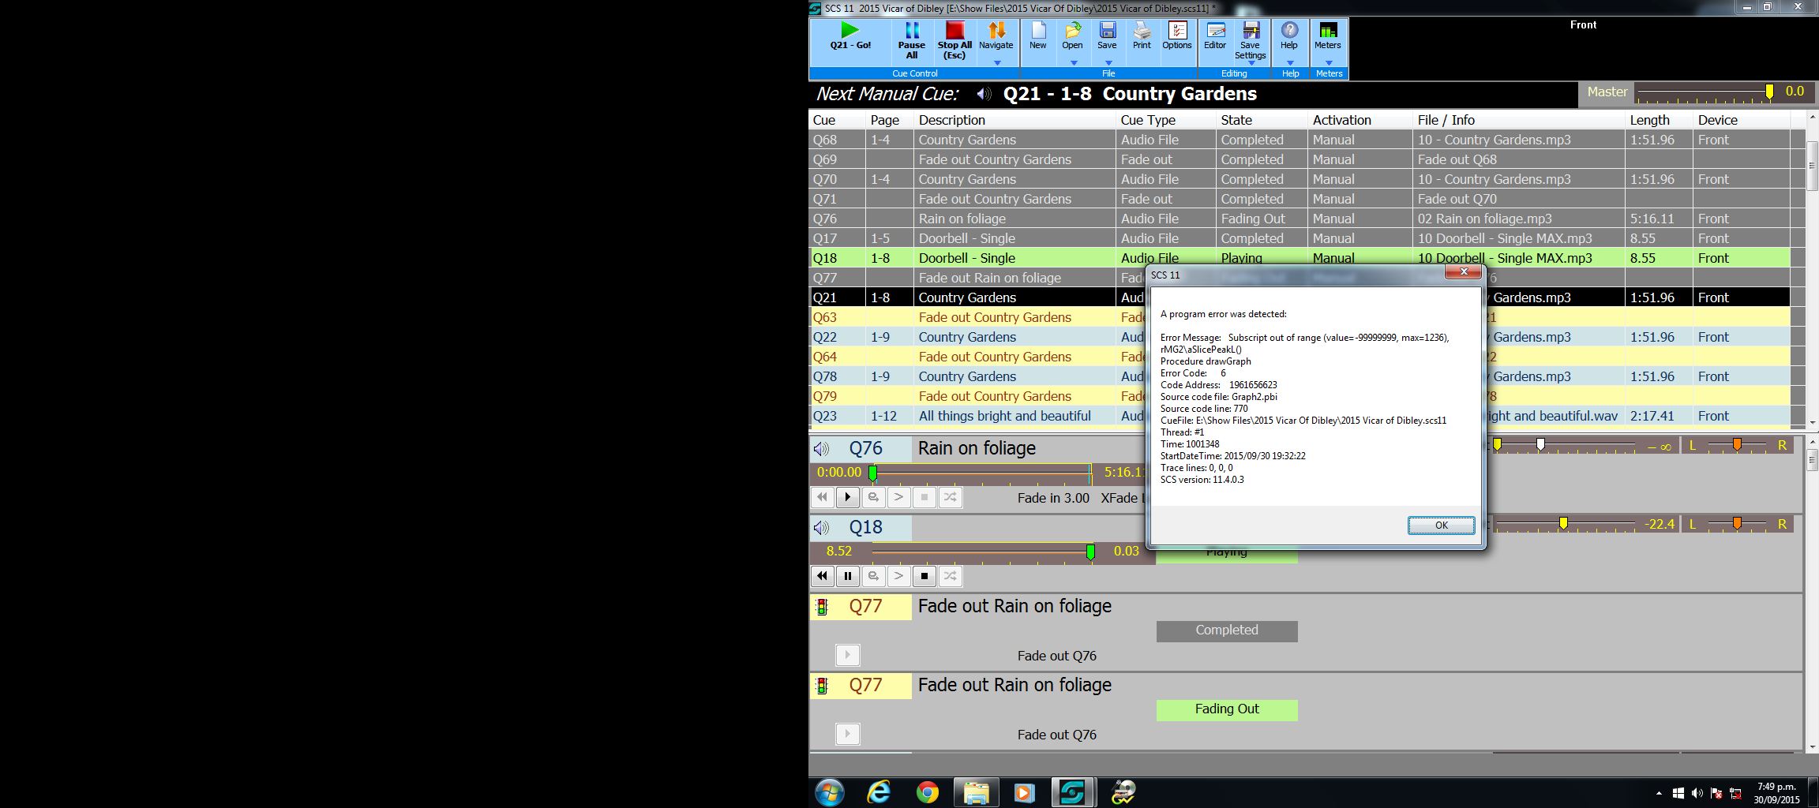Image resolution: width=1819 pixels, height=808 pixels.
Task: Expand the Navigate dropdown arrow
Action: (997, 63)
